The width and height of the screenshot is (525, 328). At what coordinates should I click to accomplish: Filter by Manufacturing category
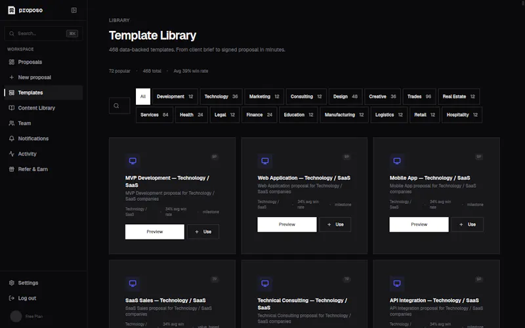(x=344, y=115)
